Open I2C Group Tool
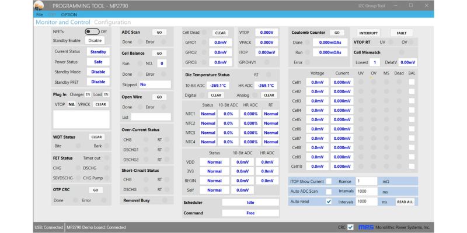The image size is (467, 233). pos(372,6)
